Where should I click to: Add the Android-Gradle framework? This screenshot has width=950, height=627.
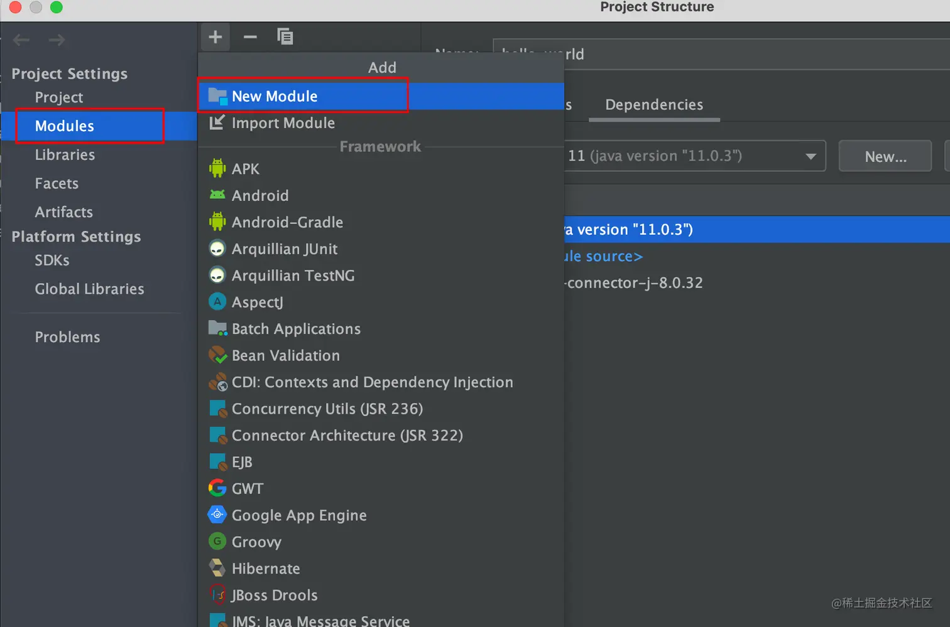(287, 222)
